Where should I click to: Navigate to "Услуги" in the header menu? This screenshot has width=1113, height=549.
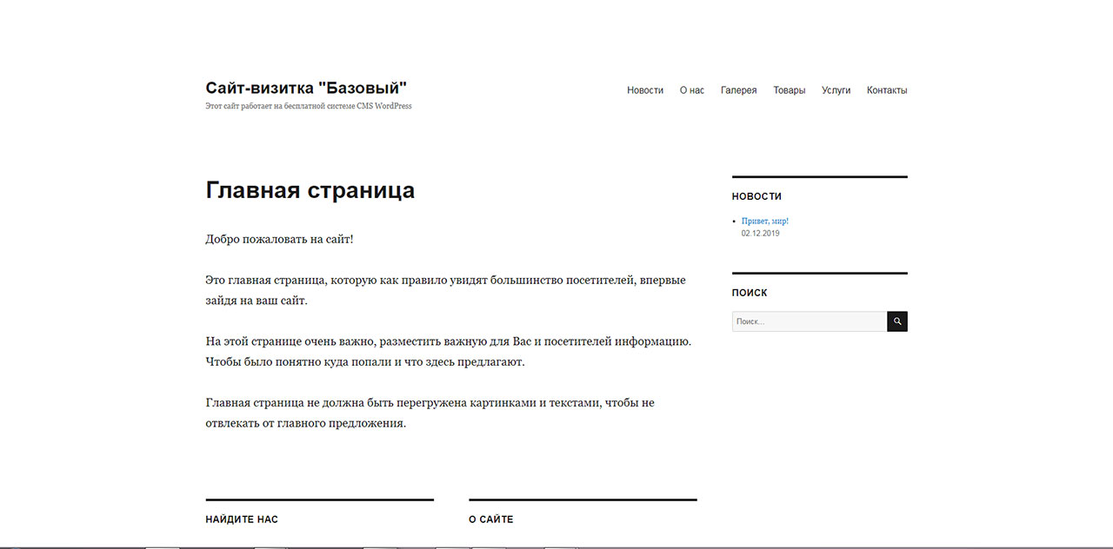point(836,90)
